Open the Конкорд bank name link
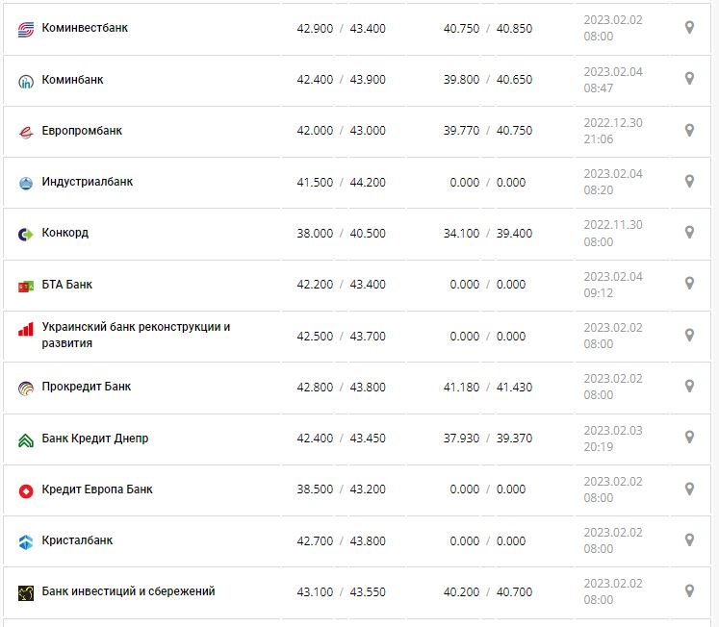The width and height of the screenshot is (719, 627). pyautogui.click(x=65, y=233)
